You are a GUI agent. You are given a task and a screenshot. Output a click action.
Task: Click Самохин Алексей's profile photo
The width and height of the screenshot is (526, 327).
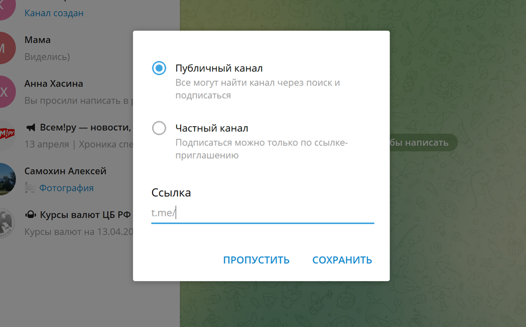(7, 179)
